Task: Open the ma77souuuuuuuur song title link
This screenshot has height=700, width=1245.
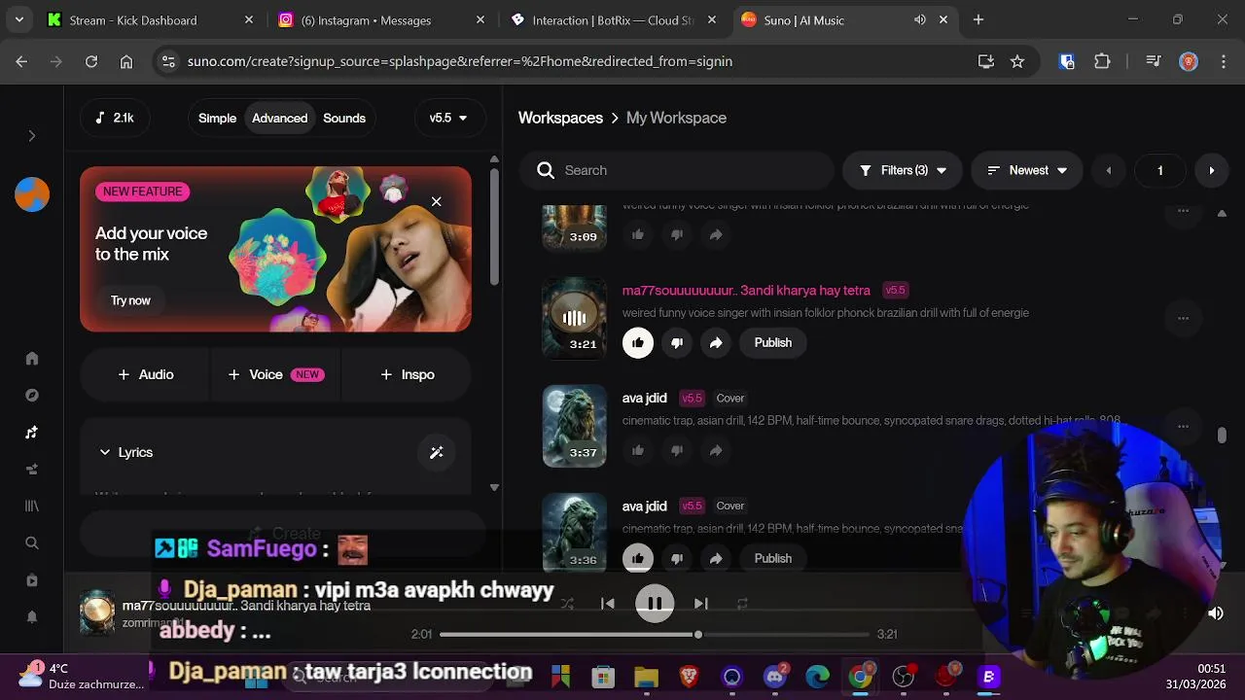Action: point(746,290)
